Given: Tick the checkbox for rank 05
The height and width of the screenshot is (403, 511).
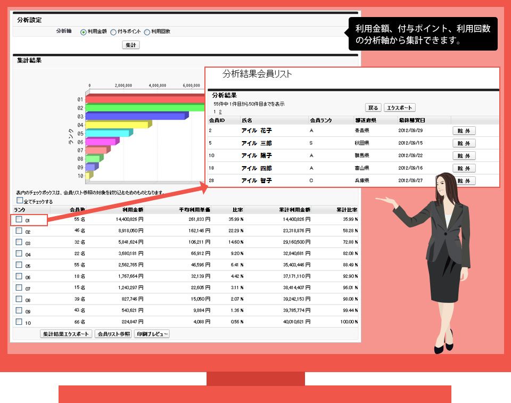Looking at the screenshot, I should click(x=19, y=265).
